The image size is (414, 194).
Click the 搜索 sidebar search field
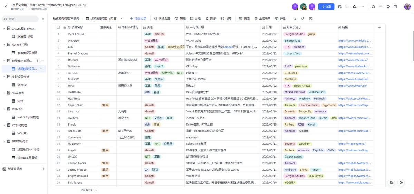[x=21, y=19]
